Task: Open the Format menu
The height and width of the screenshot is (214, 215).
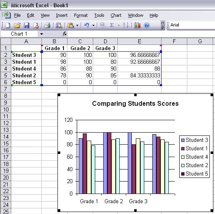Action: (x=81, y=15)
